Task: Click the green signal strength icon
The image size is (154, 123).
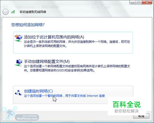Action: coord(13,12)
